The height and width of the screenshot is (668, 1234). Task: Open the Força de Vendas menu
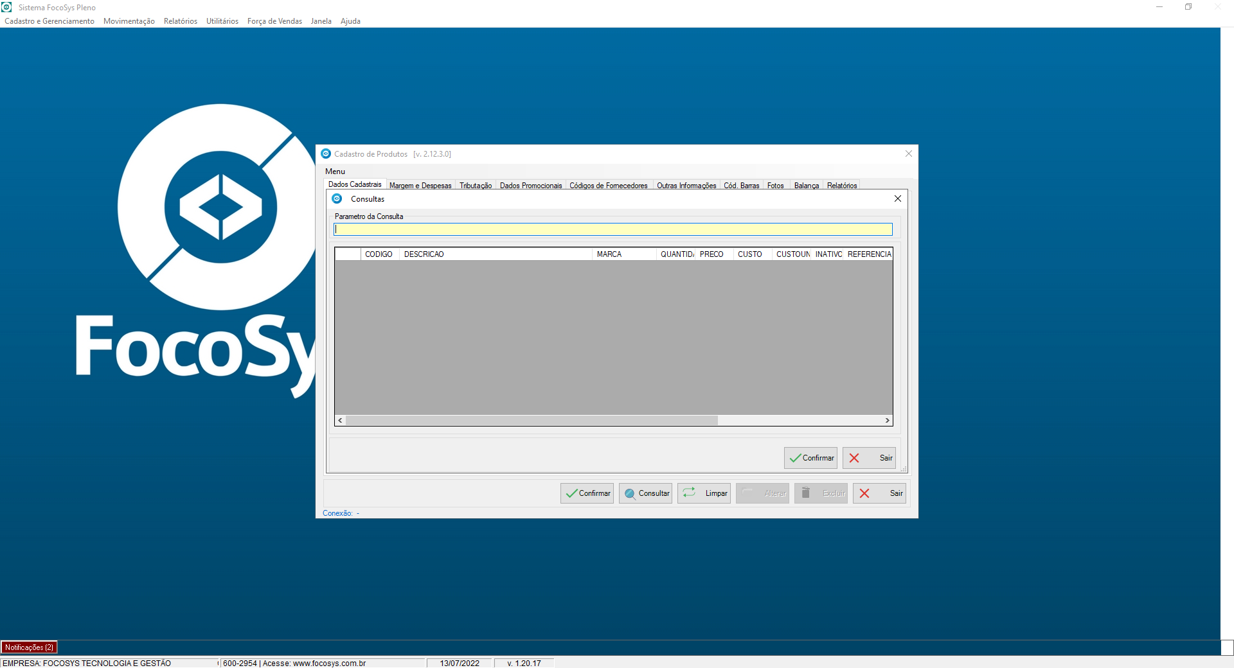(274, 21)
